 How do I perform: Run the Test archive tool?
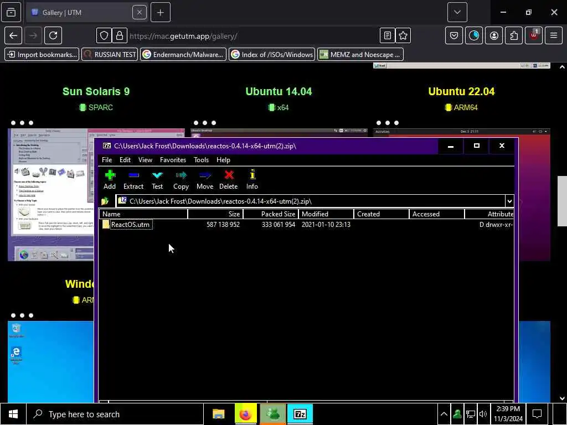(157, 180)
